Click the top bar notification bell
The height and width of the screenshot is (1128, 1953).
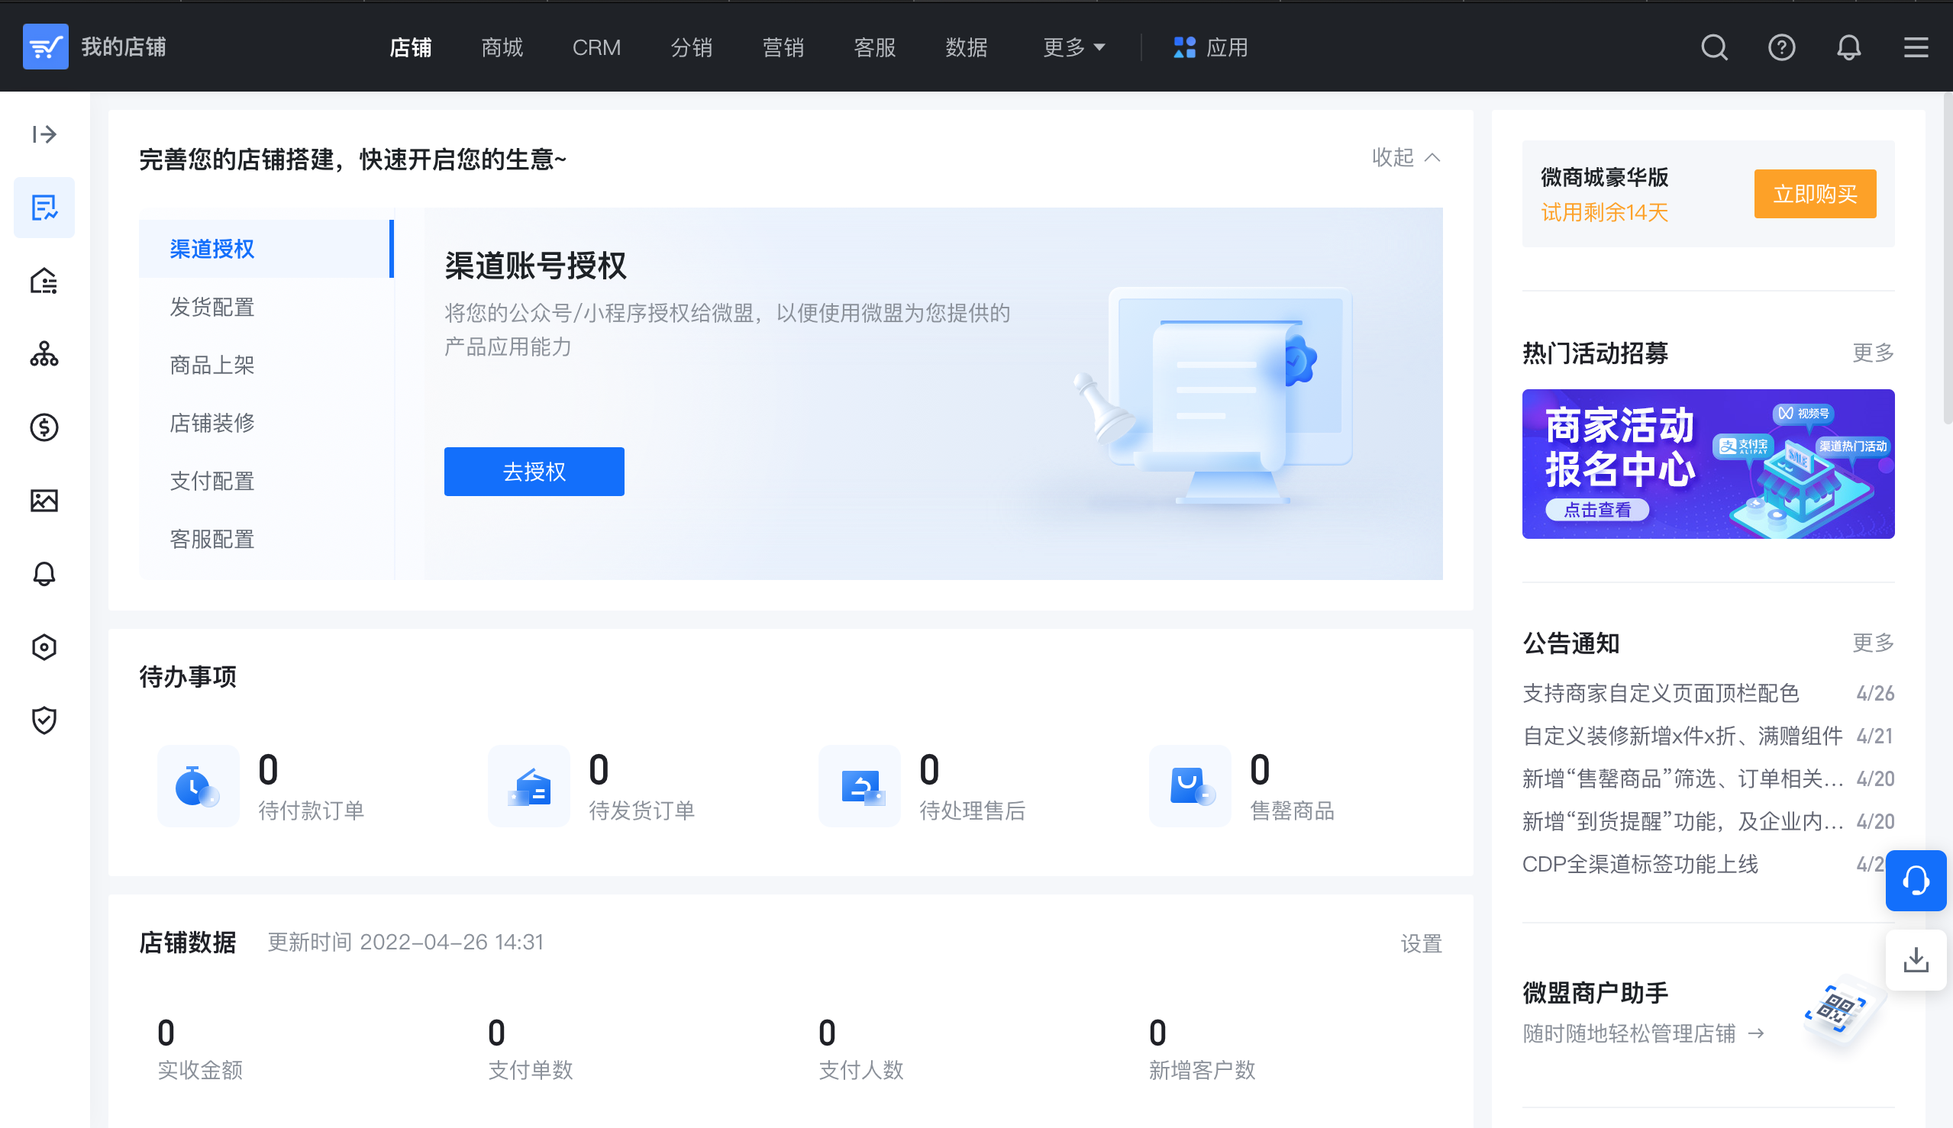(x=1848, y=48)
